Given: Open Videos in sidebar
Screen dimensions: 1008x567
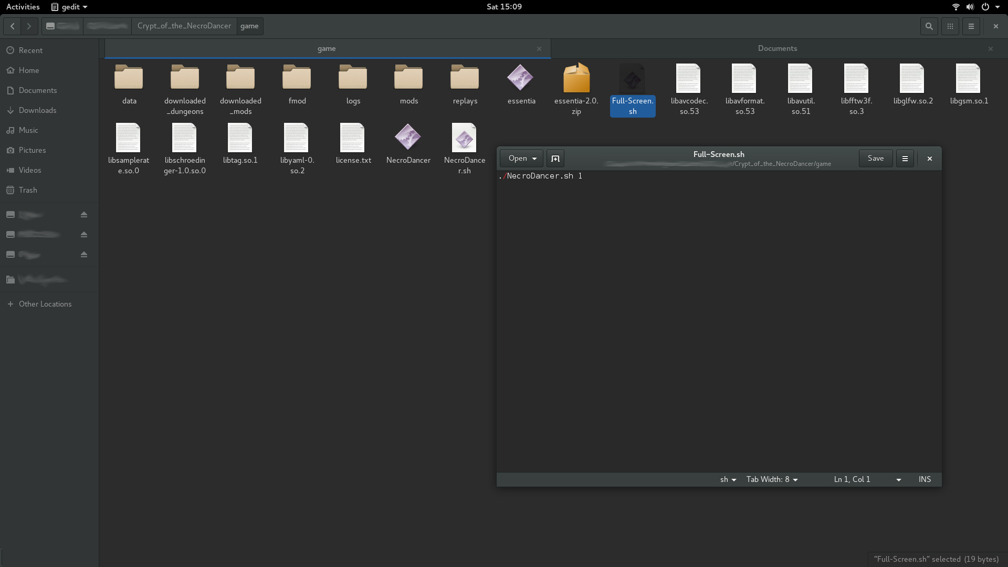Looking at the screenshot, I should (x=49, y=170).
